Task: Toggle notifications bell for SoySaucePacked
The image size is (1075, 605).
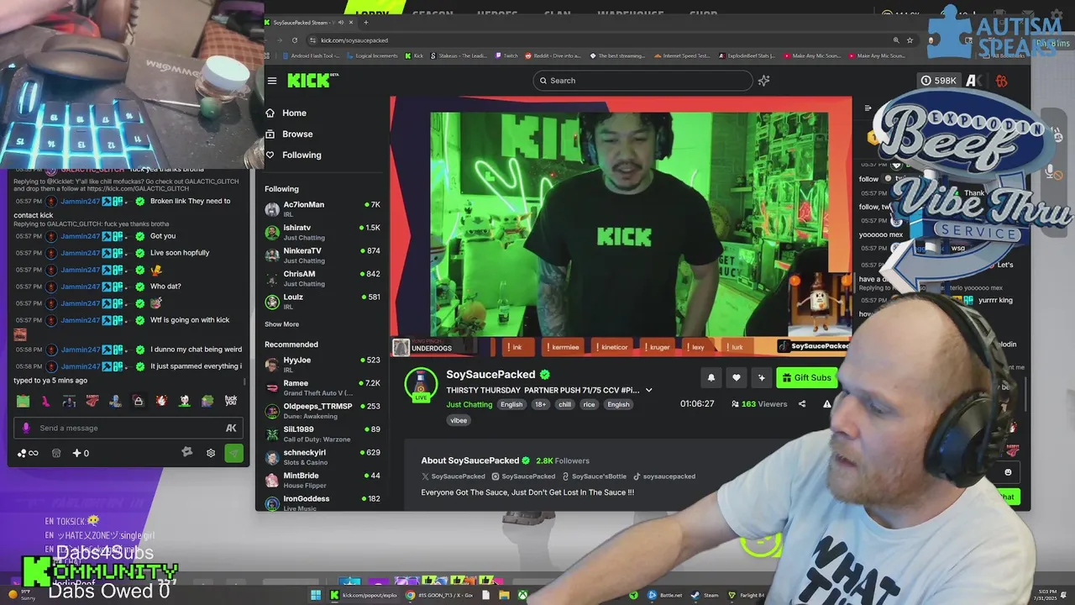Action: point(711,378)
